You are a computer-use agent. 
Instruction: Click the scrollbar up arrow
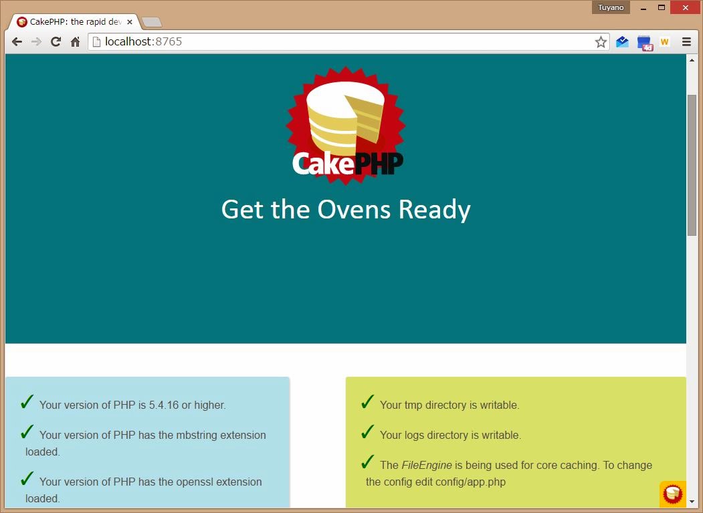pos(692,59)
